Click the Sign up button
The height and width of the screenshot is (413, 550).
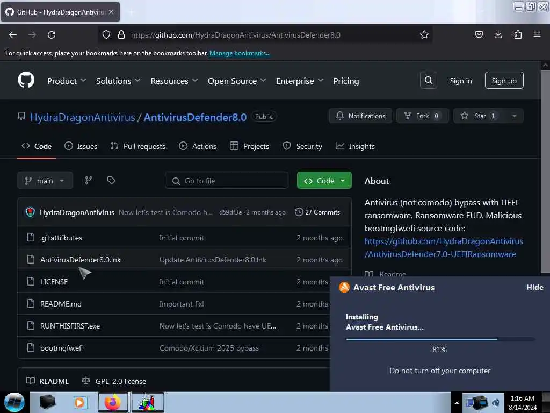pos(504,81)
